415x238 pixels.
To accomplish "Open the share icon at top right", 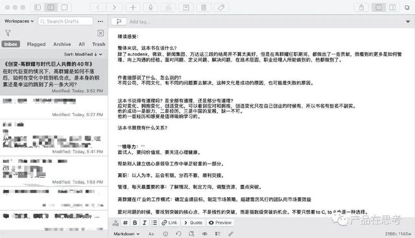I will (x=361, y=7).
